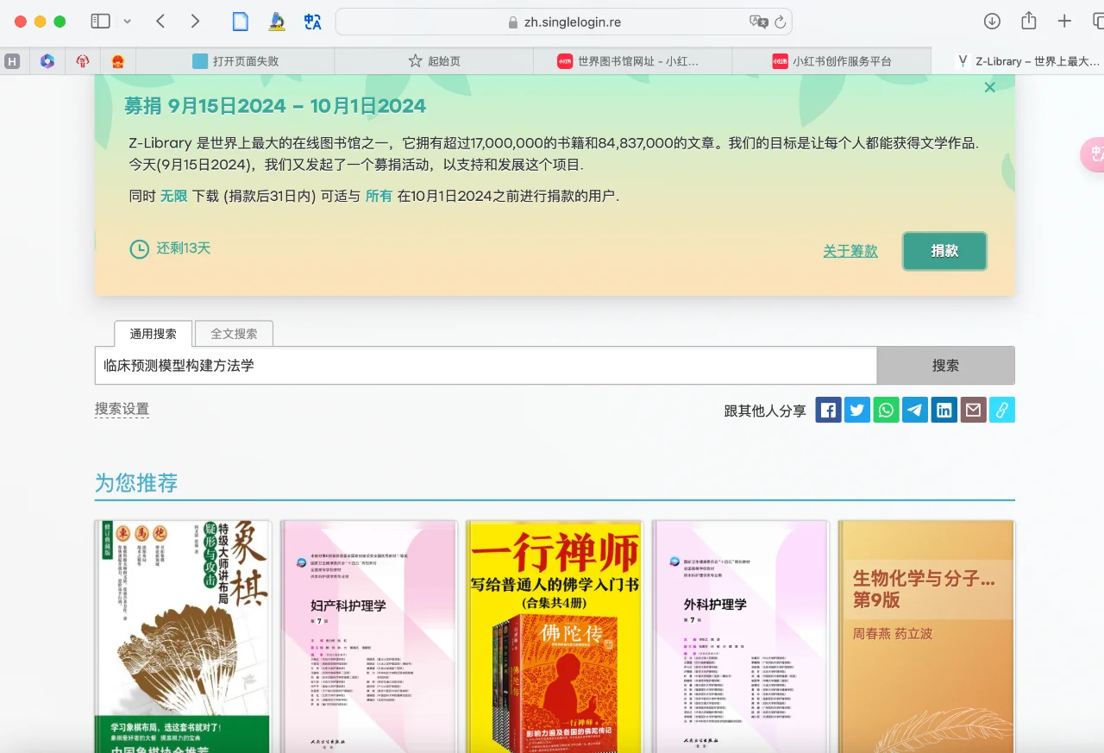The width and height of the screenshot is (1104, 753).
Task: Click the 搜索 button
Action: click(x=945, y=366)
